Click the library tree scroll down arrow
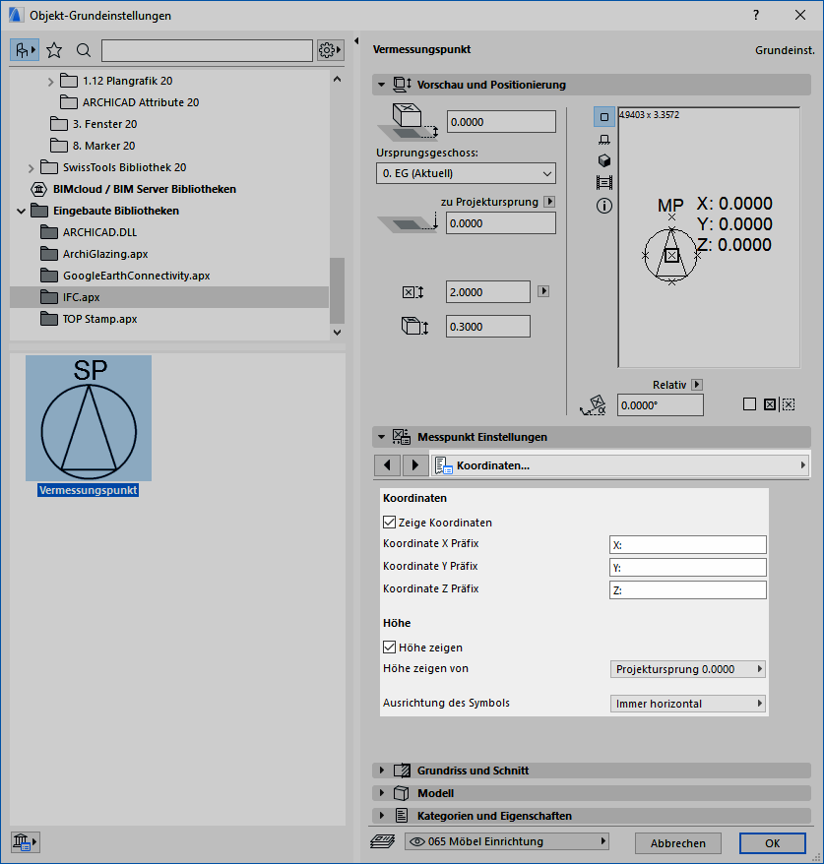The width and height of the screenshot is (824, 864). pos(338,333)
